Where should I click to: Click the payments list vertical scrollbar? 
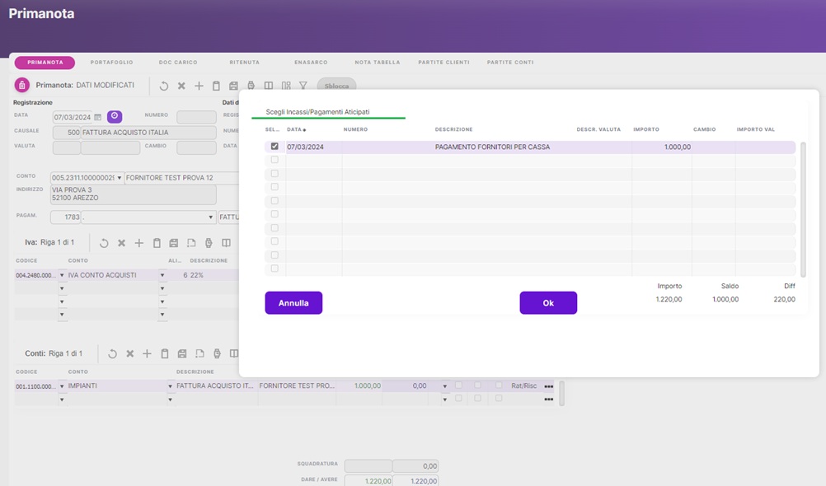click(x=804, y=209)
